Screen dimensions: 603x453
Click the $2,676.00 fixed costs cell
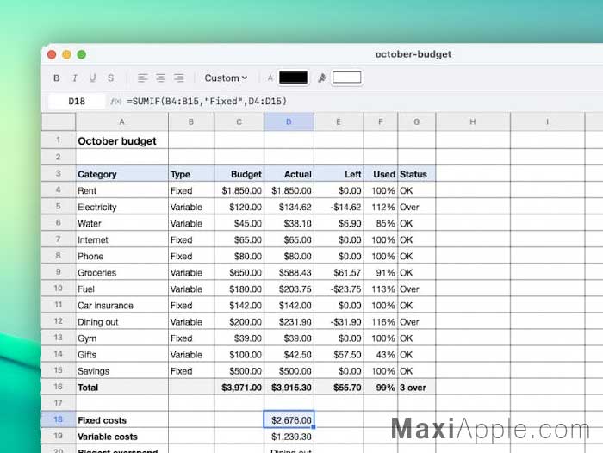(289, 419)
